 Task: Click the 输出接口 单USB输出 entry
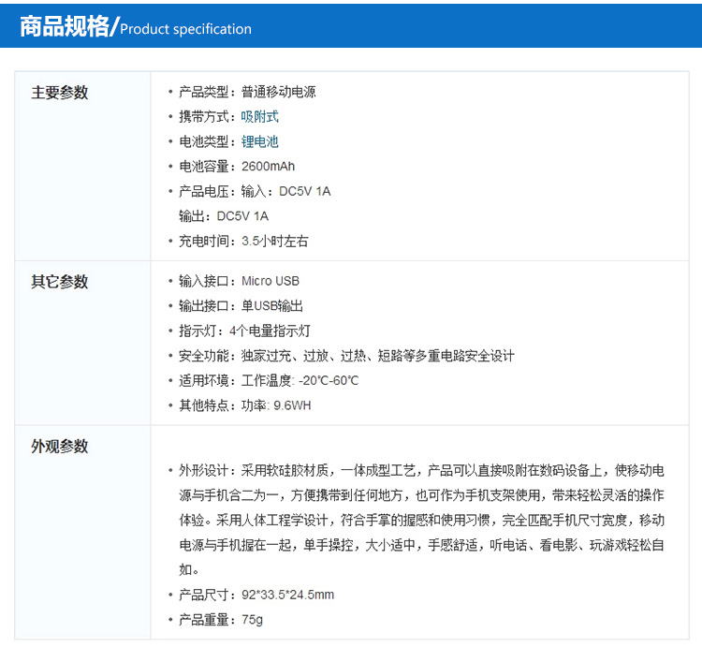(x=241, y=306)
